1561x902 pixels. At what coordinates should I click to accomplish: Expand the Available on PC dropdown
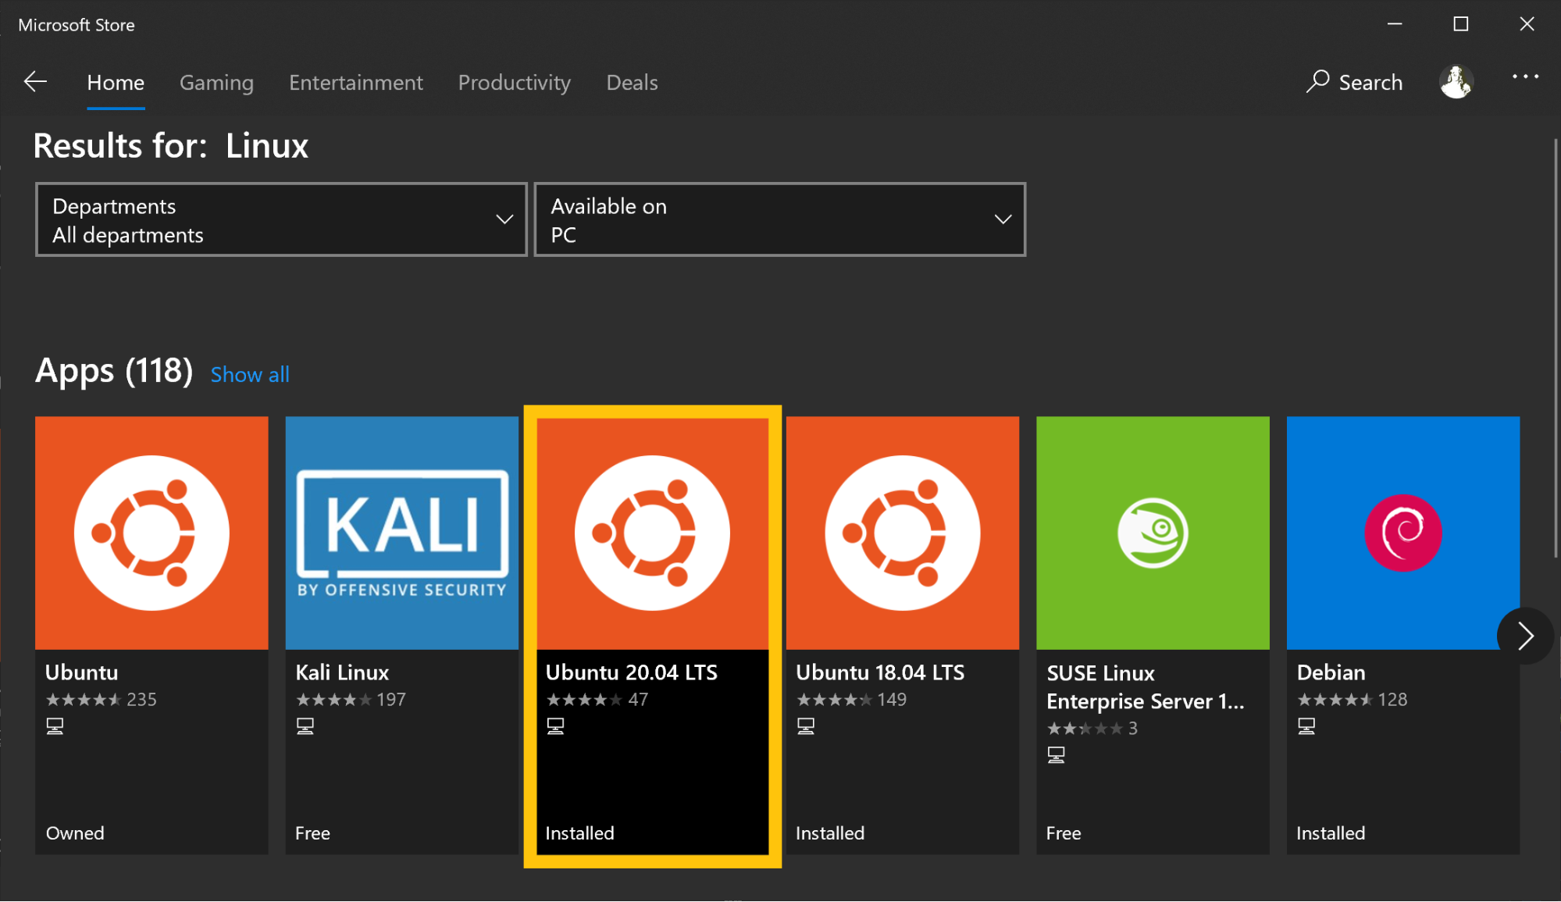779,219
